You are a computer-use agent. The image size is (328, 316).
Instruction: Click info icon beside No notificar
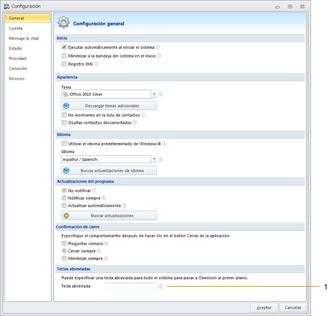94,190
